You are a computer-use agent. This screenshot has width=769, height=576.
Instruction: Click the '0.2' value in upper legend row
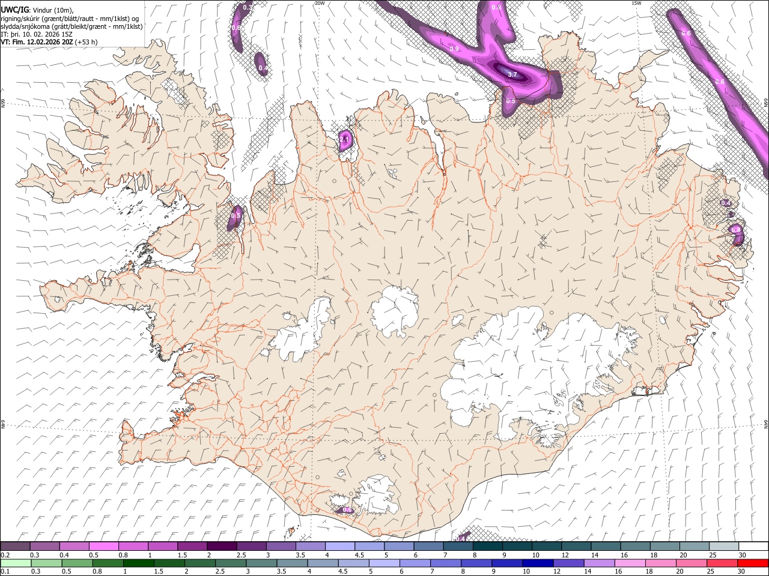pyautogui.click(x=5, y=555)
